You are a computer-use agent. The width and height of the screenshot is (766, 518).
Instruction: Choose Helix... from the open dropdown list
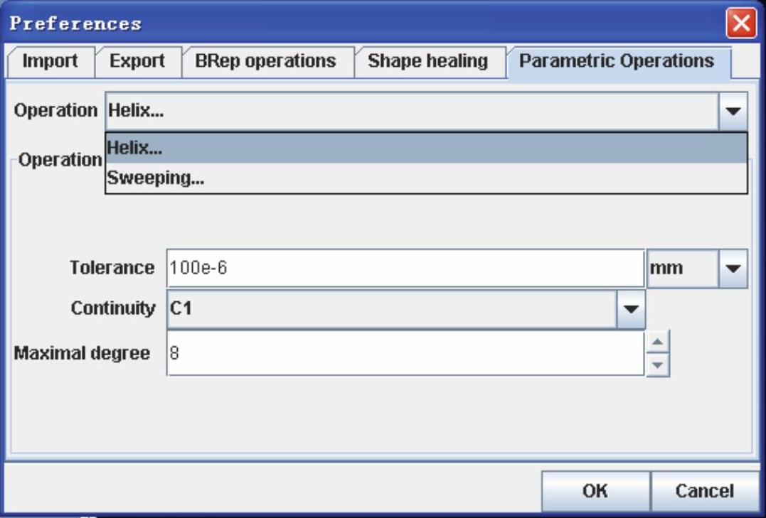[x=425, y=149]
